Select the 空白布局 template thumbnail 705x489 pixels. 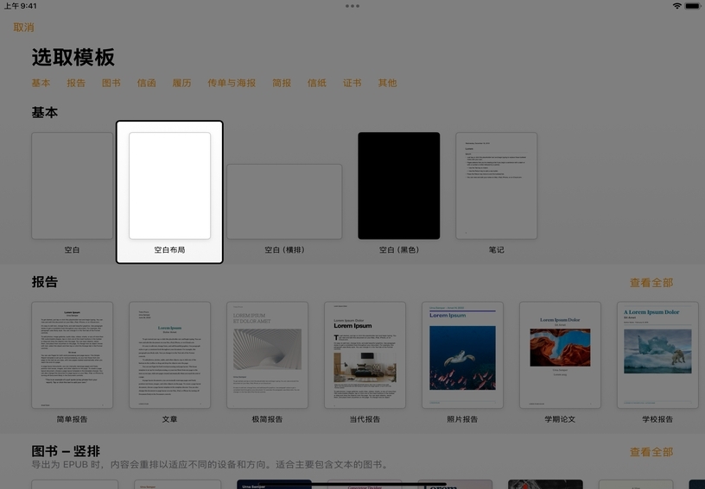[169, 185]
